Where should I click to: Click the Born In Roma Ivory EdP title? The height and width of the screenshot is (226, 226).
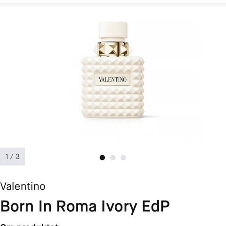coord(85,206)
